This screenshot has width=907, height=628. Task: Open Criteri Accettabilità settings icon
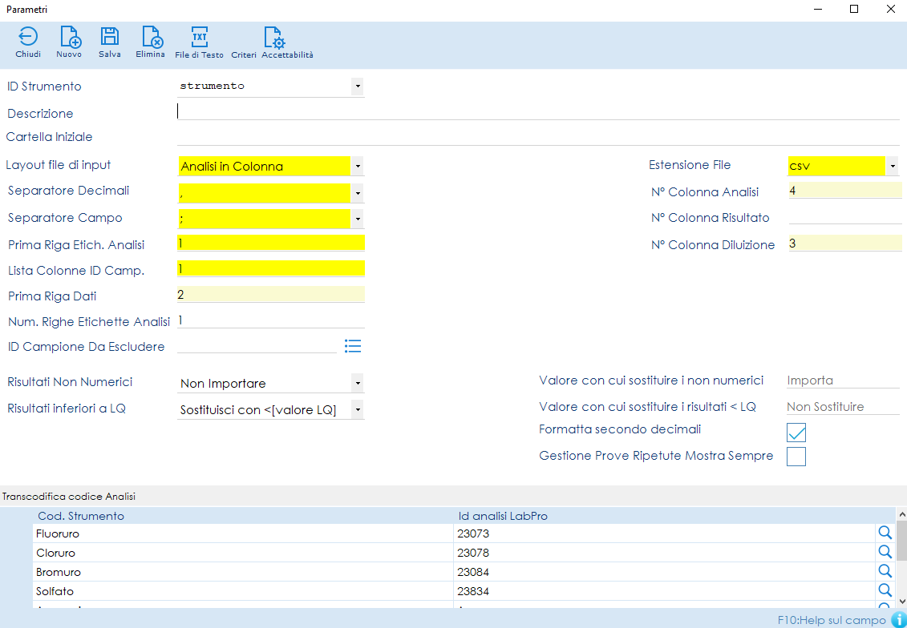tap(274, 37)
